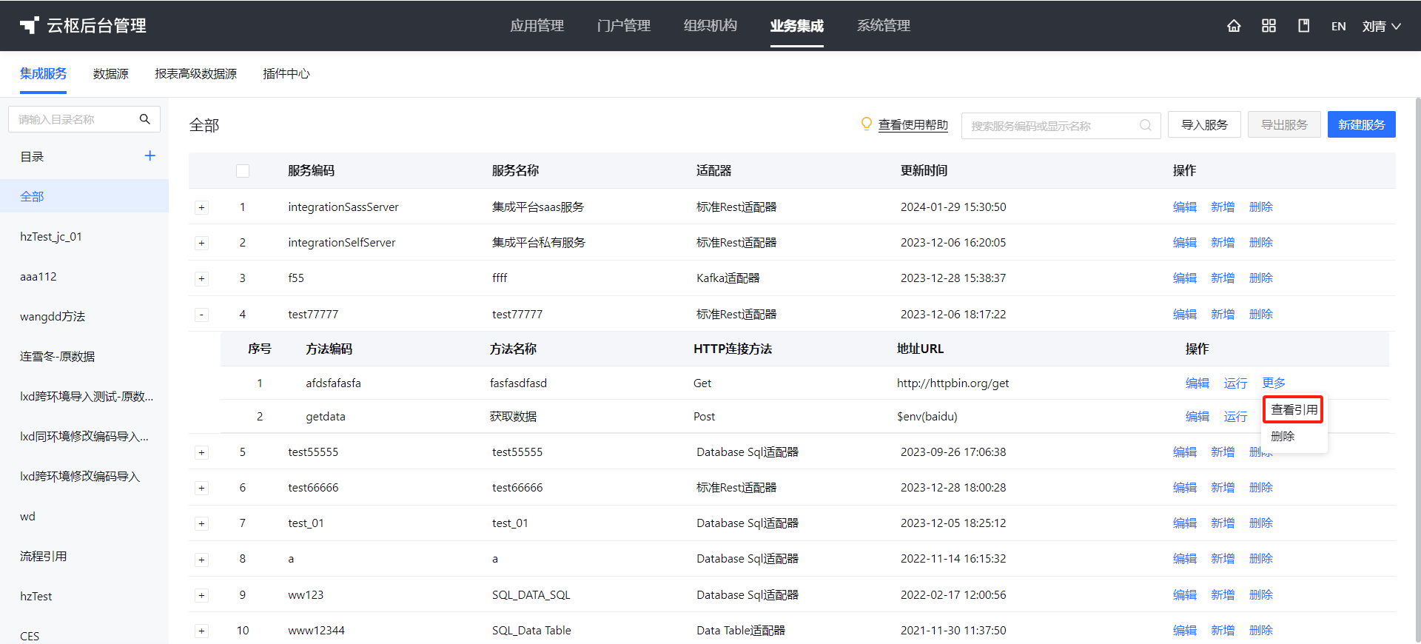1421x644 pixels.
Task: Click 新增 for integrationSelfServer
Action: [x=1223, y=242]
